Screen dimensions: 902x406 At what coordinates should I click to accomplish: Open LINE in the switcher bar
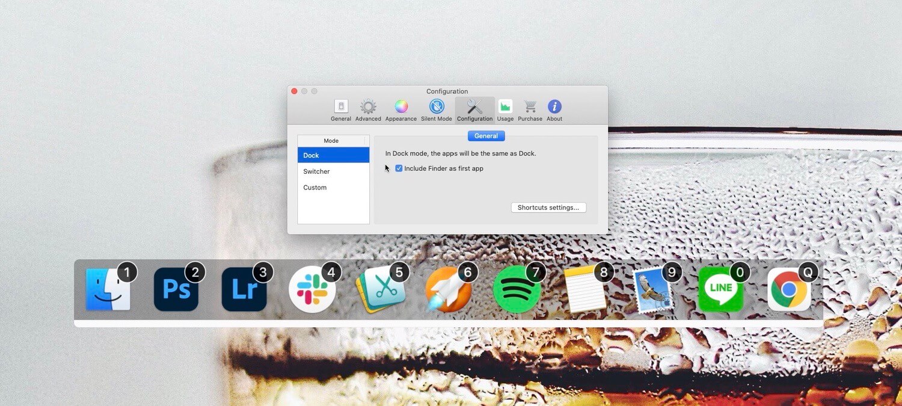pyautogui.click(x=721, y=289)
